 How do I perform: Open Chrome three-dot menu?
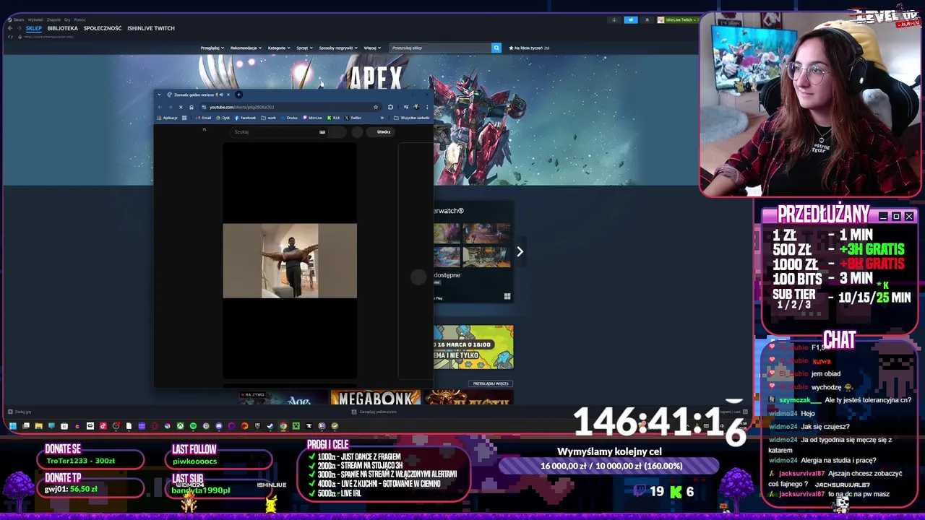pos(427,107)
